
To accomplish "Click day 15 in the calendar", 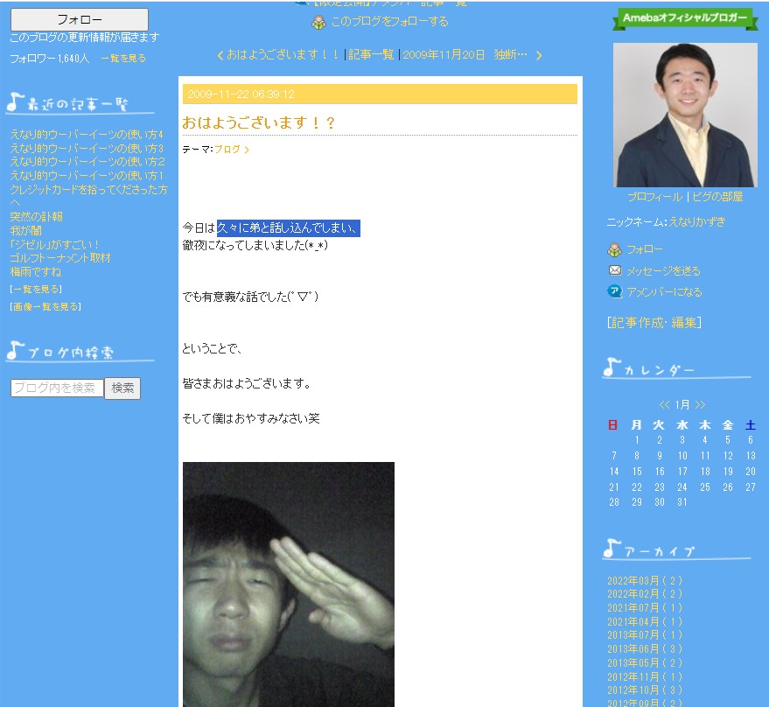I will click(637, 472).
